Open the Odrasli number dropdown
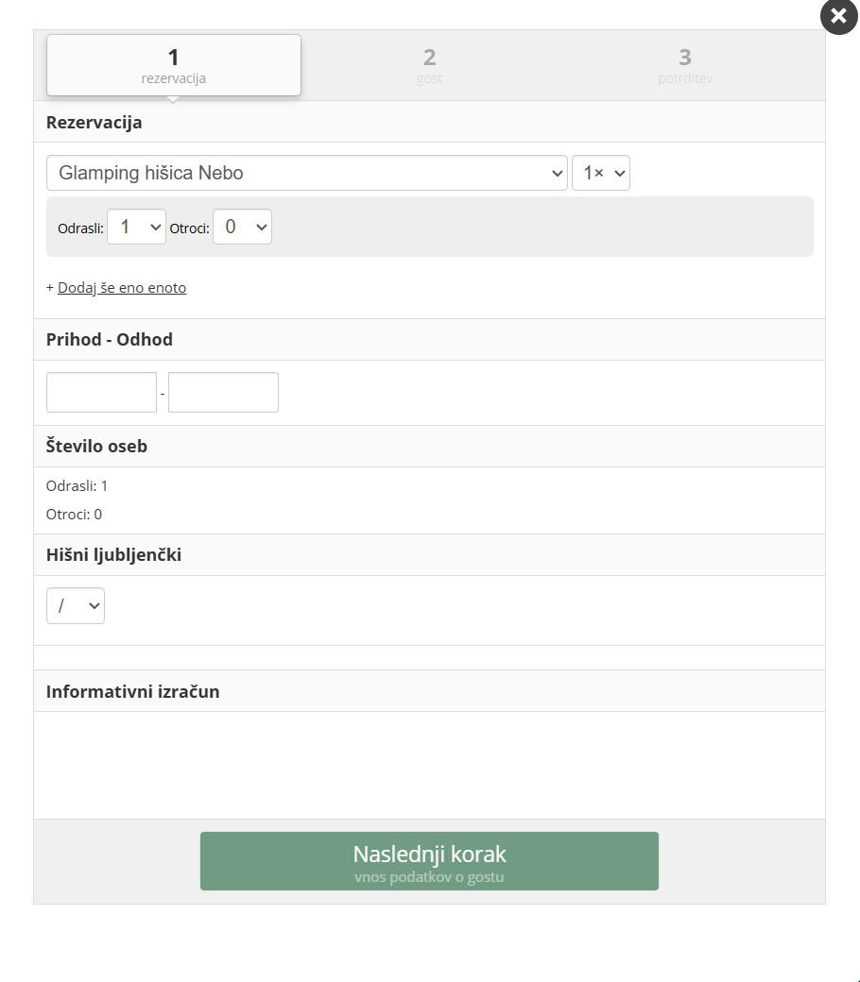 click(136, 227)
